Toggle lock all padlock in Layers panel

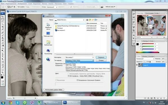[150, 62]
